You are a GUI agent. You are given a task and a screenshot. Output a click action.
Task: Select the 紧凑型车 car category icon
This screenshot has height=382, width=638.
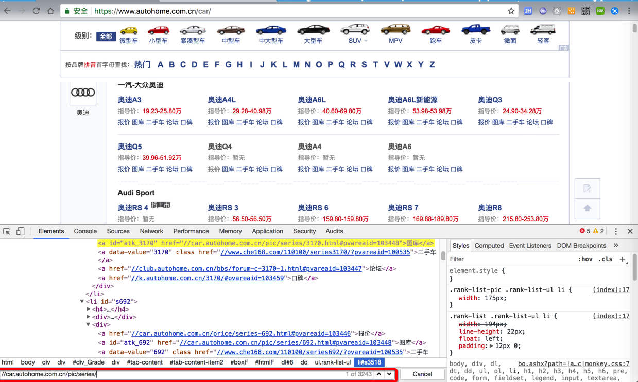click(x=193, y=30)
